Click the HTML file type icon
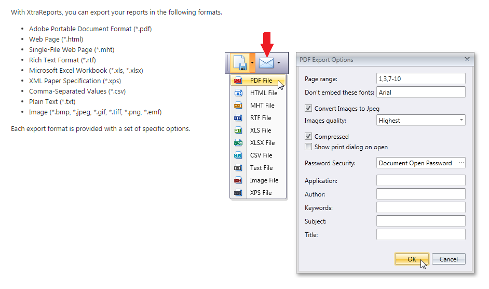 point(238,93)
